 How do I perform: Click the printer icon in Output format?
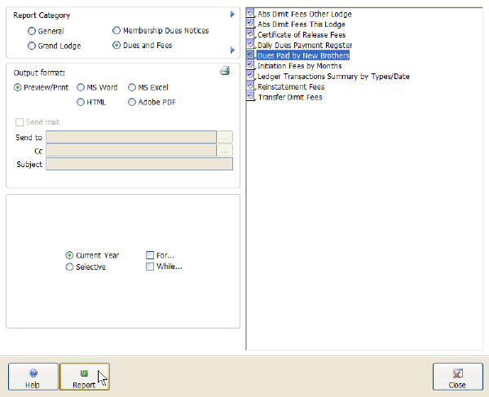225,72
